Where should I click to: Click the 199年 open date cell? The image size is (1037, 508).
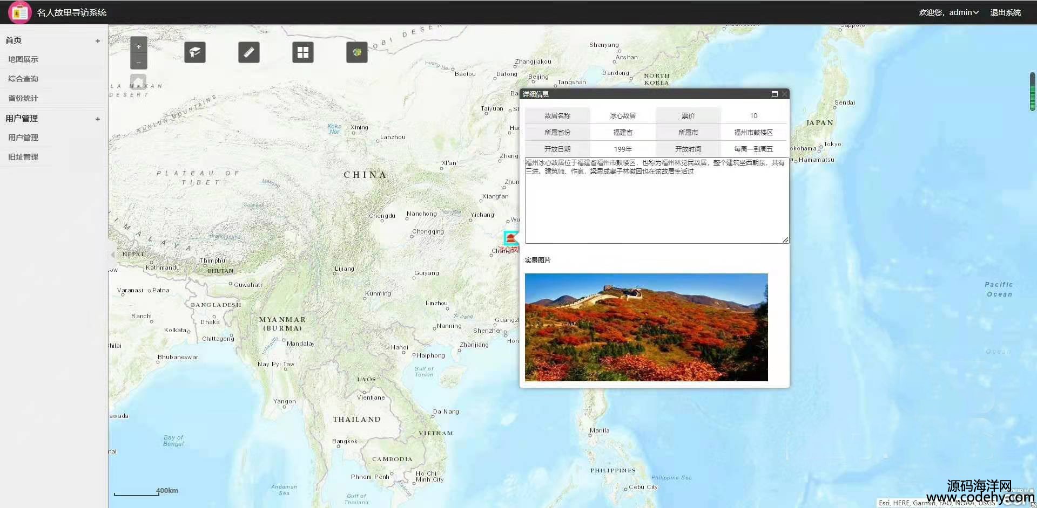[x=623, y=149]
